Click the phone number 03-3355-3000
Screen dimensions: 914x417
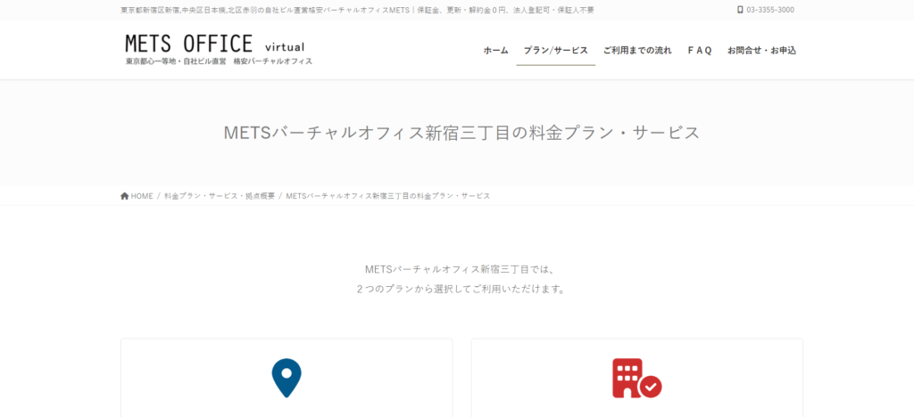click(769, 10)
